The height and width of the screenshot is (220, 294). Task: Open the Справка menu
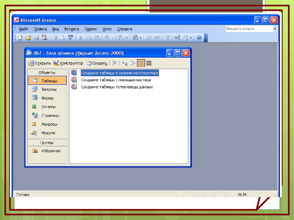coord(125,29)
